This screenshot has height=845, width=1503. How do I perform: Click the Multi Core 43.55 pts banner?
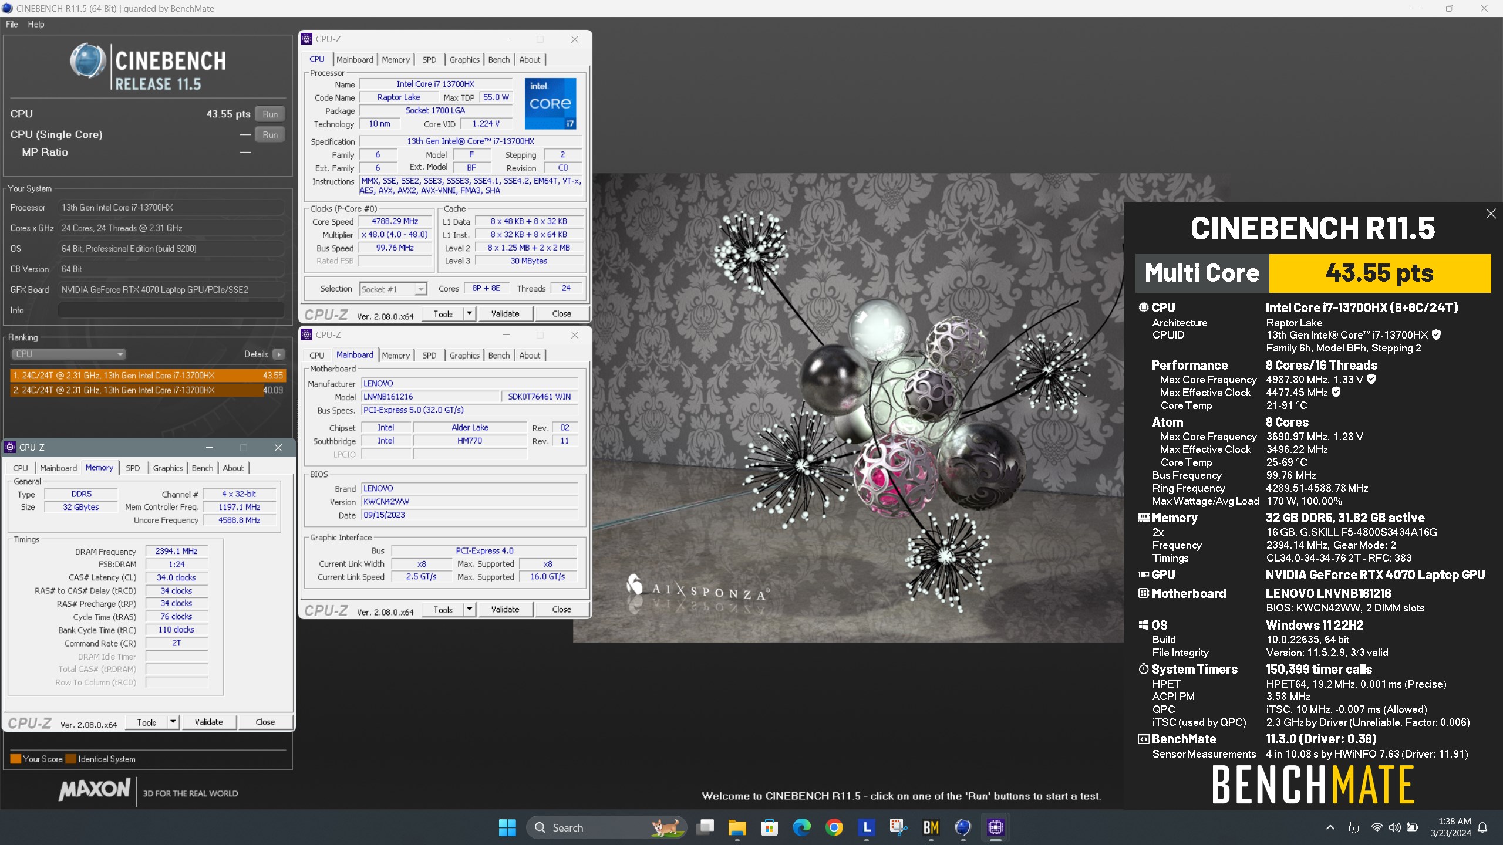(x=1313, y=273)
